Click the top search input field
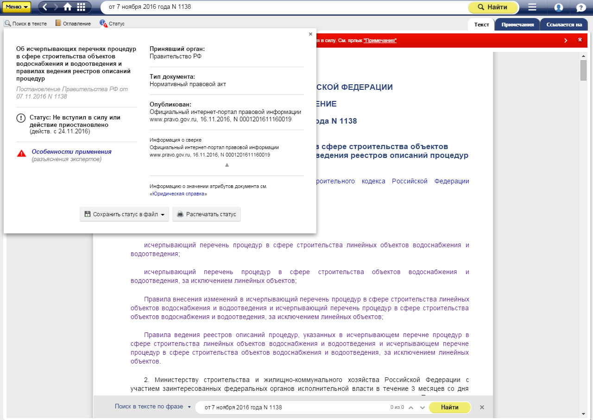The width and height of the screenshot is (593, 420). [x=283, y=7]
